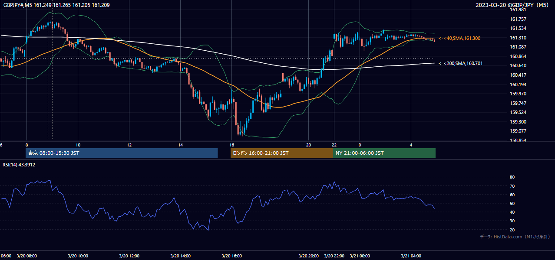Select the NY 21:00-06:00 JST session bar
The width and height of the screenshot is (555, 260).
click(384, 153)
